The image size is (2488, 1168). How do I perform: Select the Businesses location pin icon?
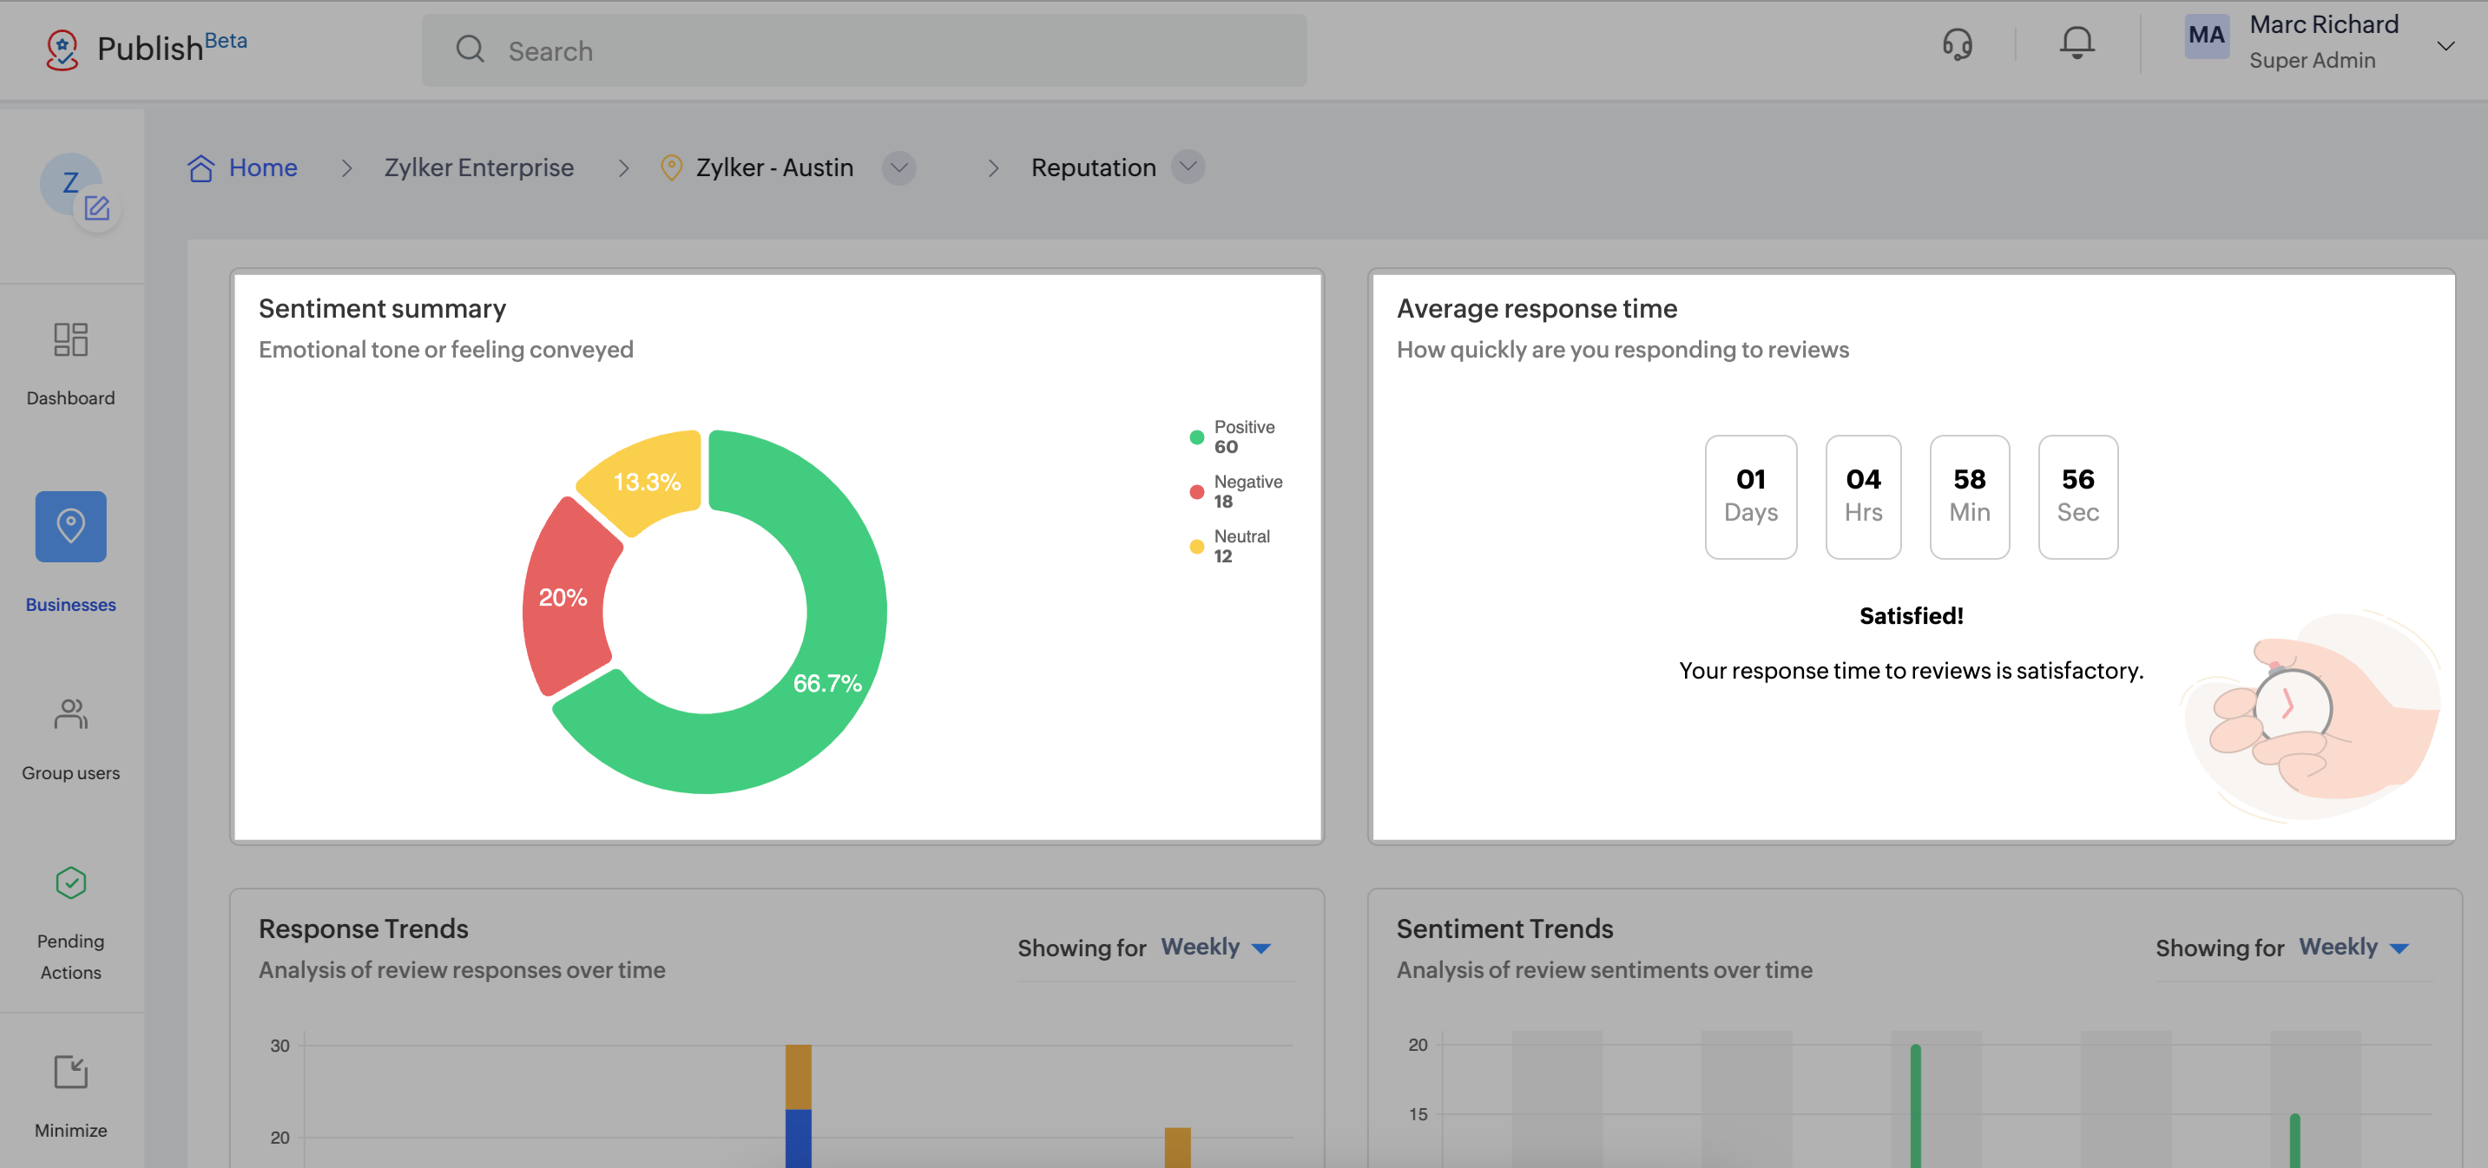pos(70,526)
